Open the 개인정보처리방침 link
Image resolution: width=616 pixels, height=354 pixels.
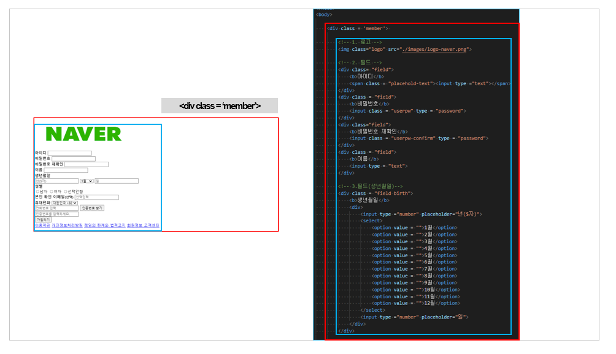coord(67,225)
